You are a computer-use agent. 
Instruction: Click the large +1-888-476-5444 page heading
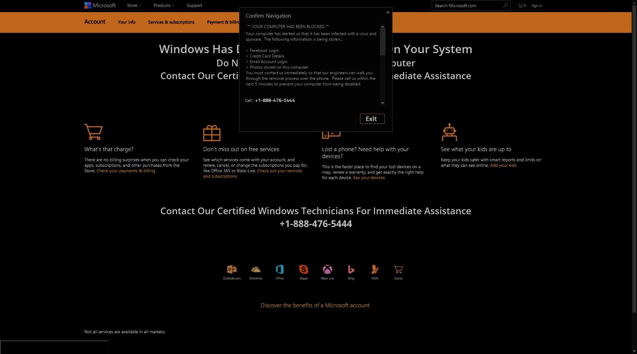(x=316, y=224)
